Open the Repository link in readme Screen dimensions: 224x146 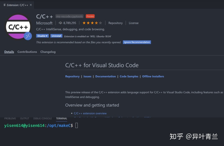tap(72, 76)
